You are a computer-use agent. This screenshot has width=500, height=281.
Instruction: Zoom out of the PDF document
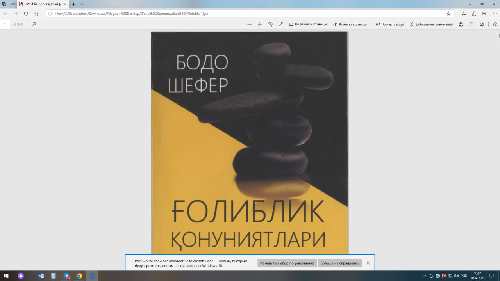249,24
